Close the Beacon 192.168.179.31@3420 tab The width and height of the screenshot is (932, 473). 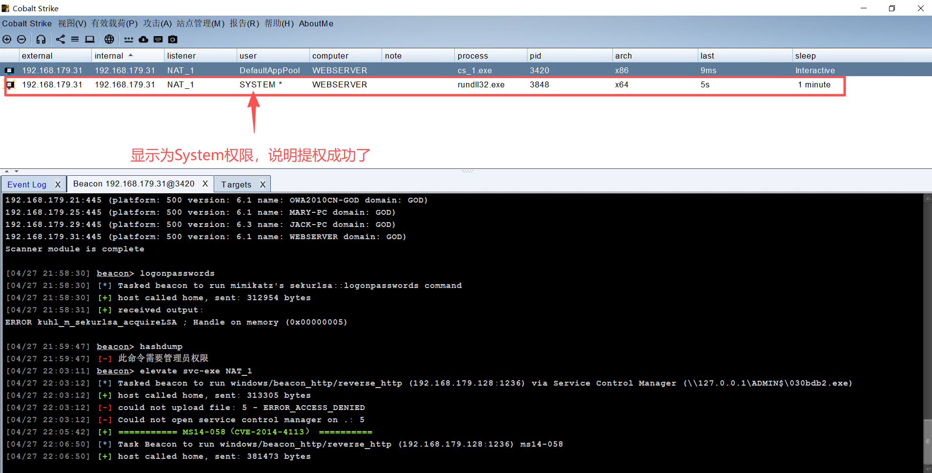205,184
